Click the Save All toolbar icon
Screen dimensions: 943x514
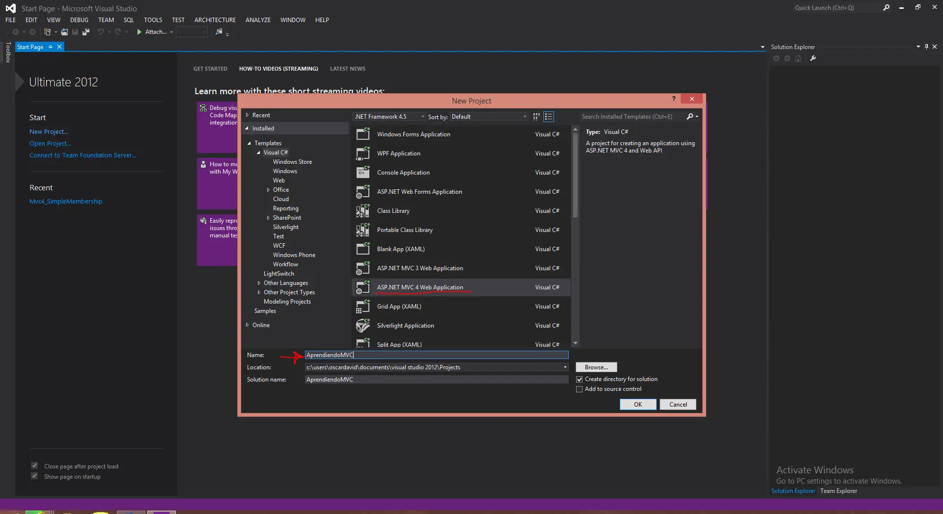(86, 32)
